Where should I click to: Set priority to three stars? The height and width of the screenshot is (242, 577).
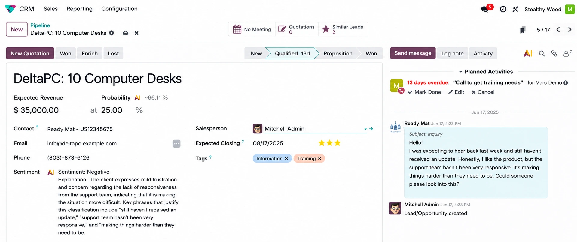point(337,143)
